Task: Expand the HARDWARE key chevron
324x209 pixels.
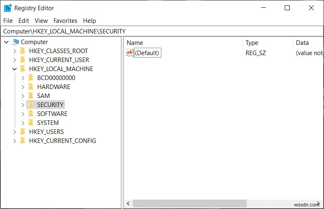Action: click(x=23, y=87)
